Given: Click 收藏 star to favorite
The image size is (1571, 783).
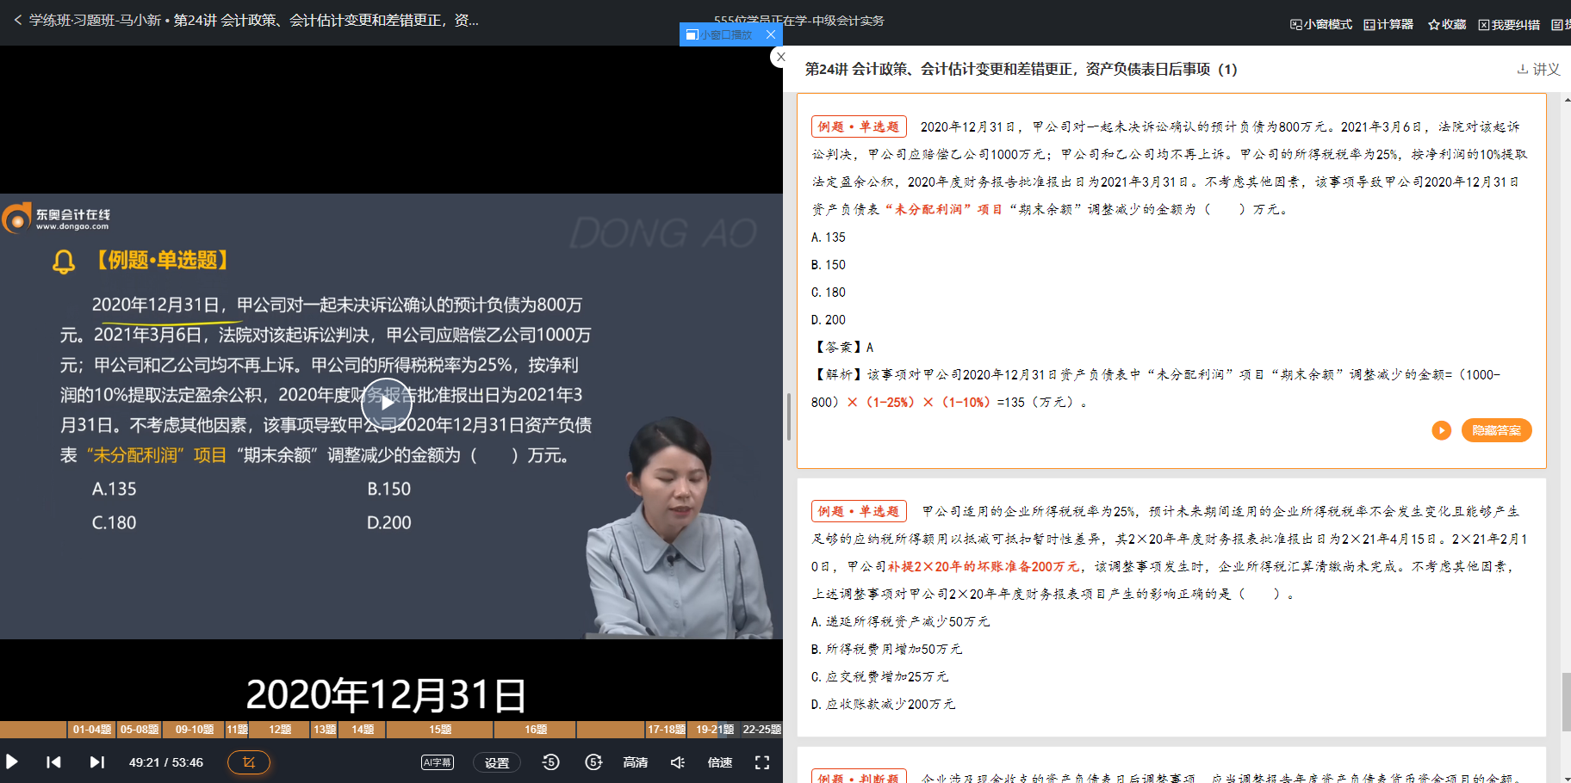Looking at the screenshot, I should [x=1447, y=24].
